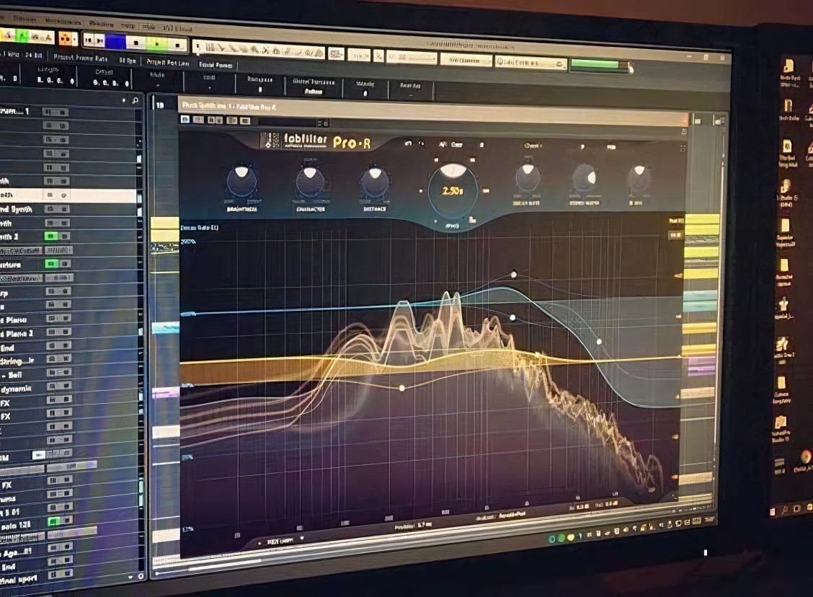Screen dimensions: 813x597
Task: Toggle the blue cycle loop button
Action: (x=115, y=42)
